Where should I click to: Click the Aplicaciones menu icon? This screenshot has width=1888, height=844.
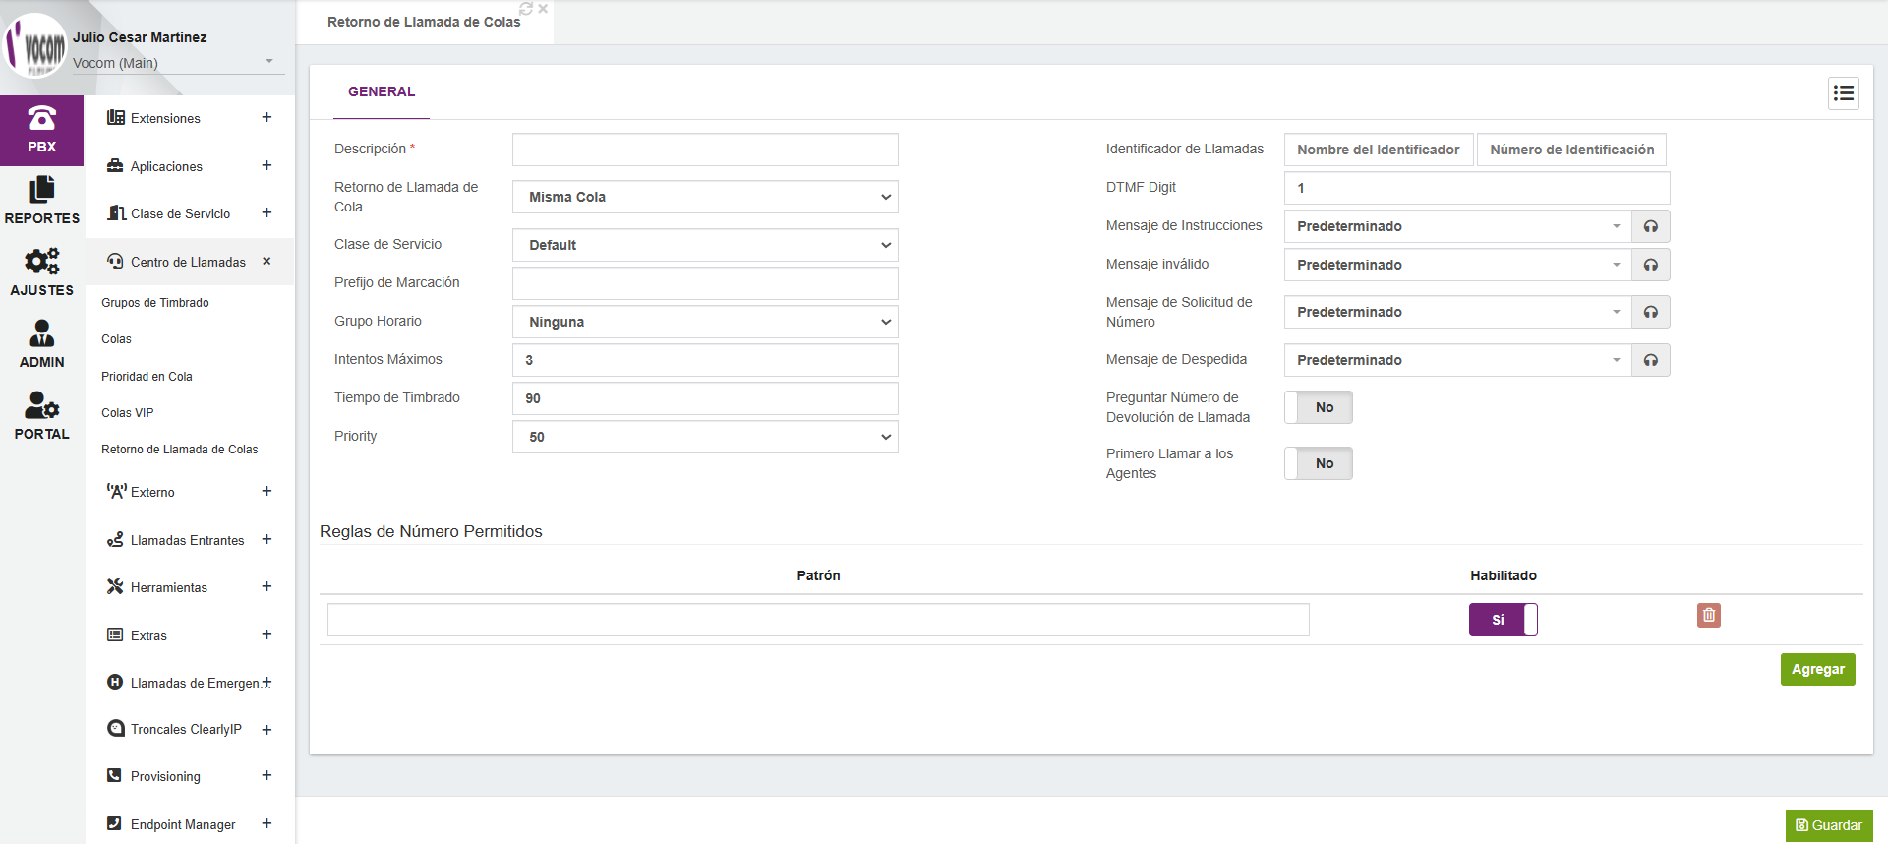click(x=115, y=166)
